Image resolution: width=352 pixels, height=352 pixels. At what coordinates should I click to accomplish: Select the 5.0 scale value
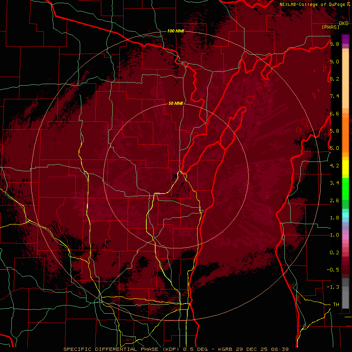pos(334,148)
